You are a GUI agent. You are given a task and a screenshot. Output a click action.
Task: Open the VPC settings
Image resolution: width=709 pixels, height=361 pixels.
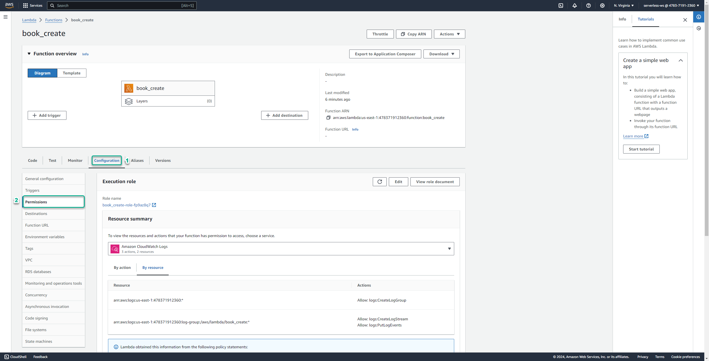click(53, 260)
